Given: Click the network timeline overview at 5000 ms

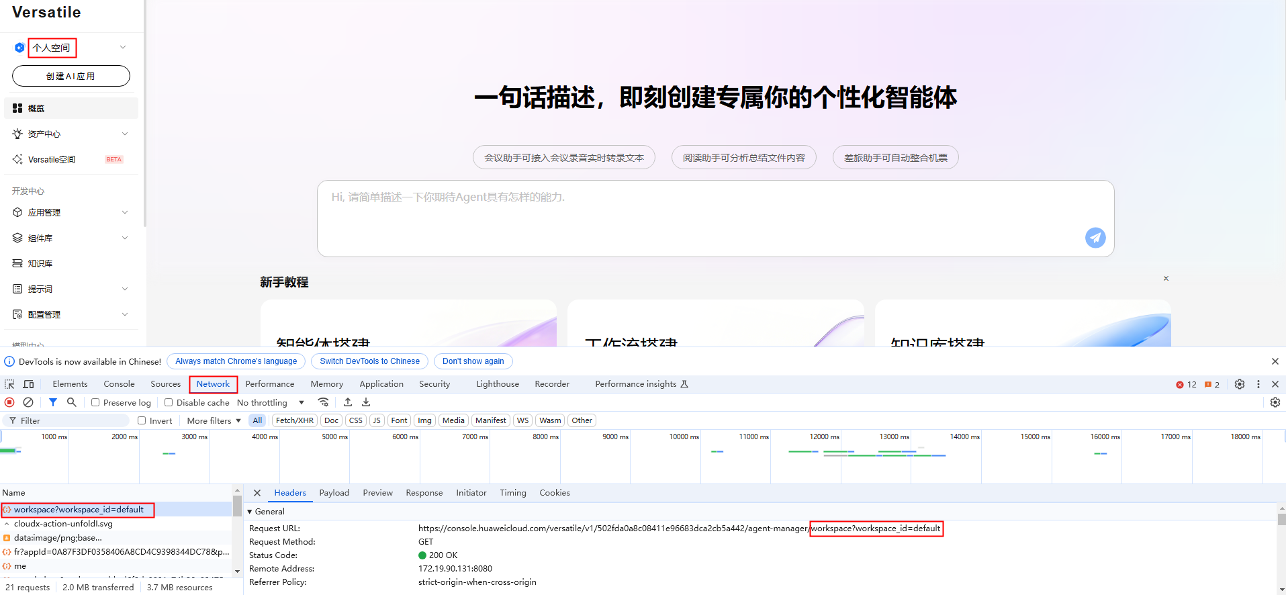Looking at the screenshot, I should coord(334,457).
